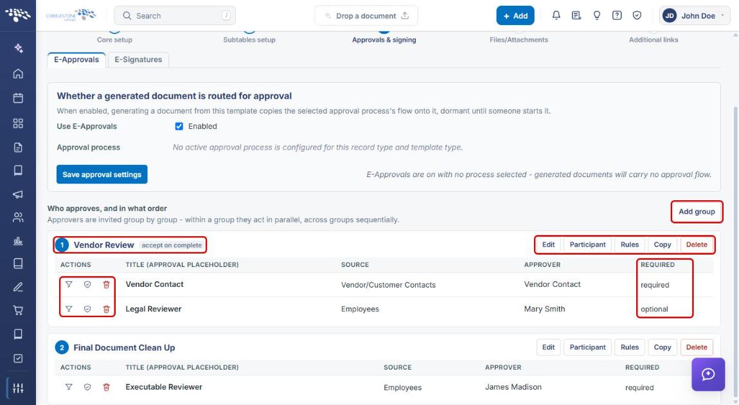Click the lightbulb ideas icon
Viewport: 739px width, 405px height.
click(597, 15)
